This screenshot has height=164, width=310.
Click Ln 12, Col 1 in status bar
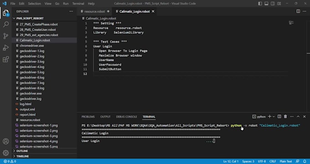(x=231, y=161)
